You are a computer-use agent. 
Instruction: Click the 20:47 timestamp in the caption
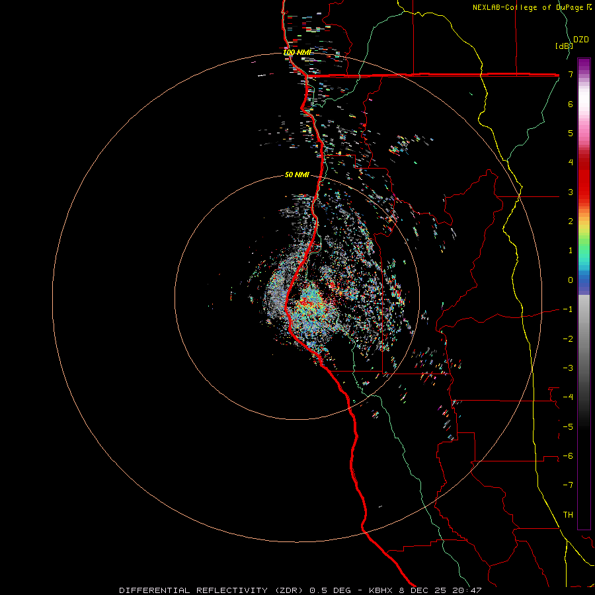(x=467, y=590)
